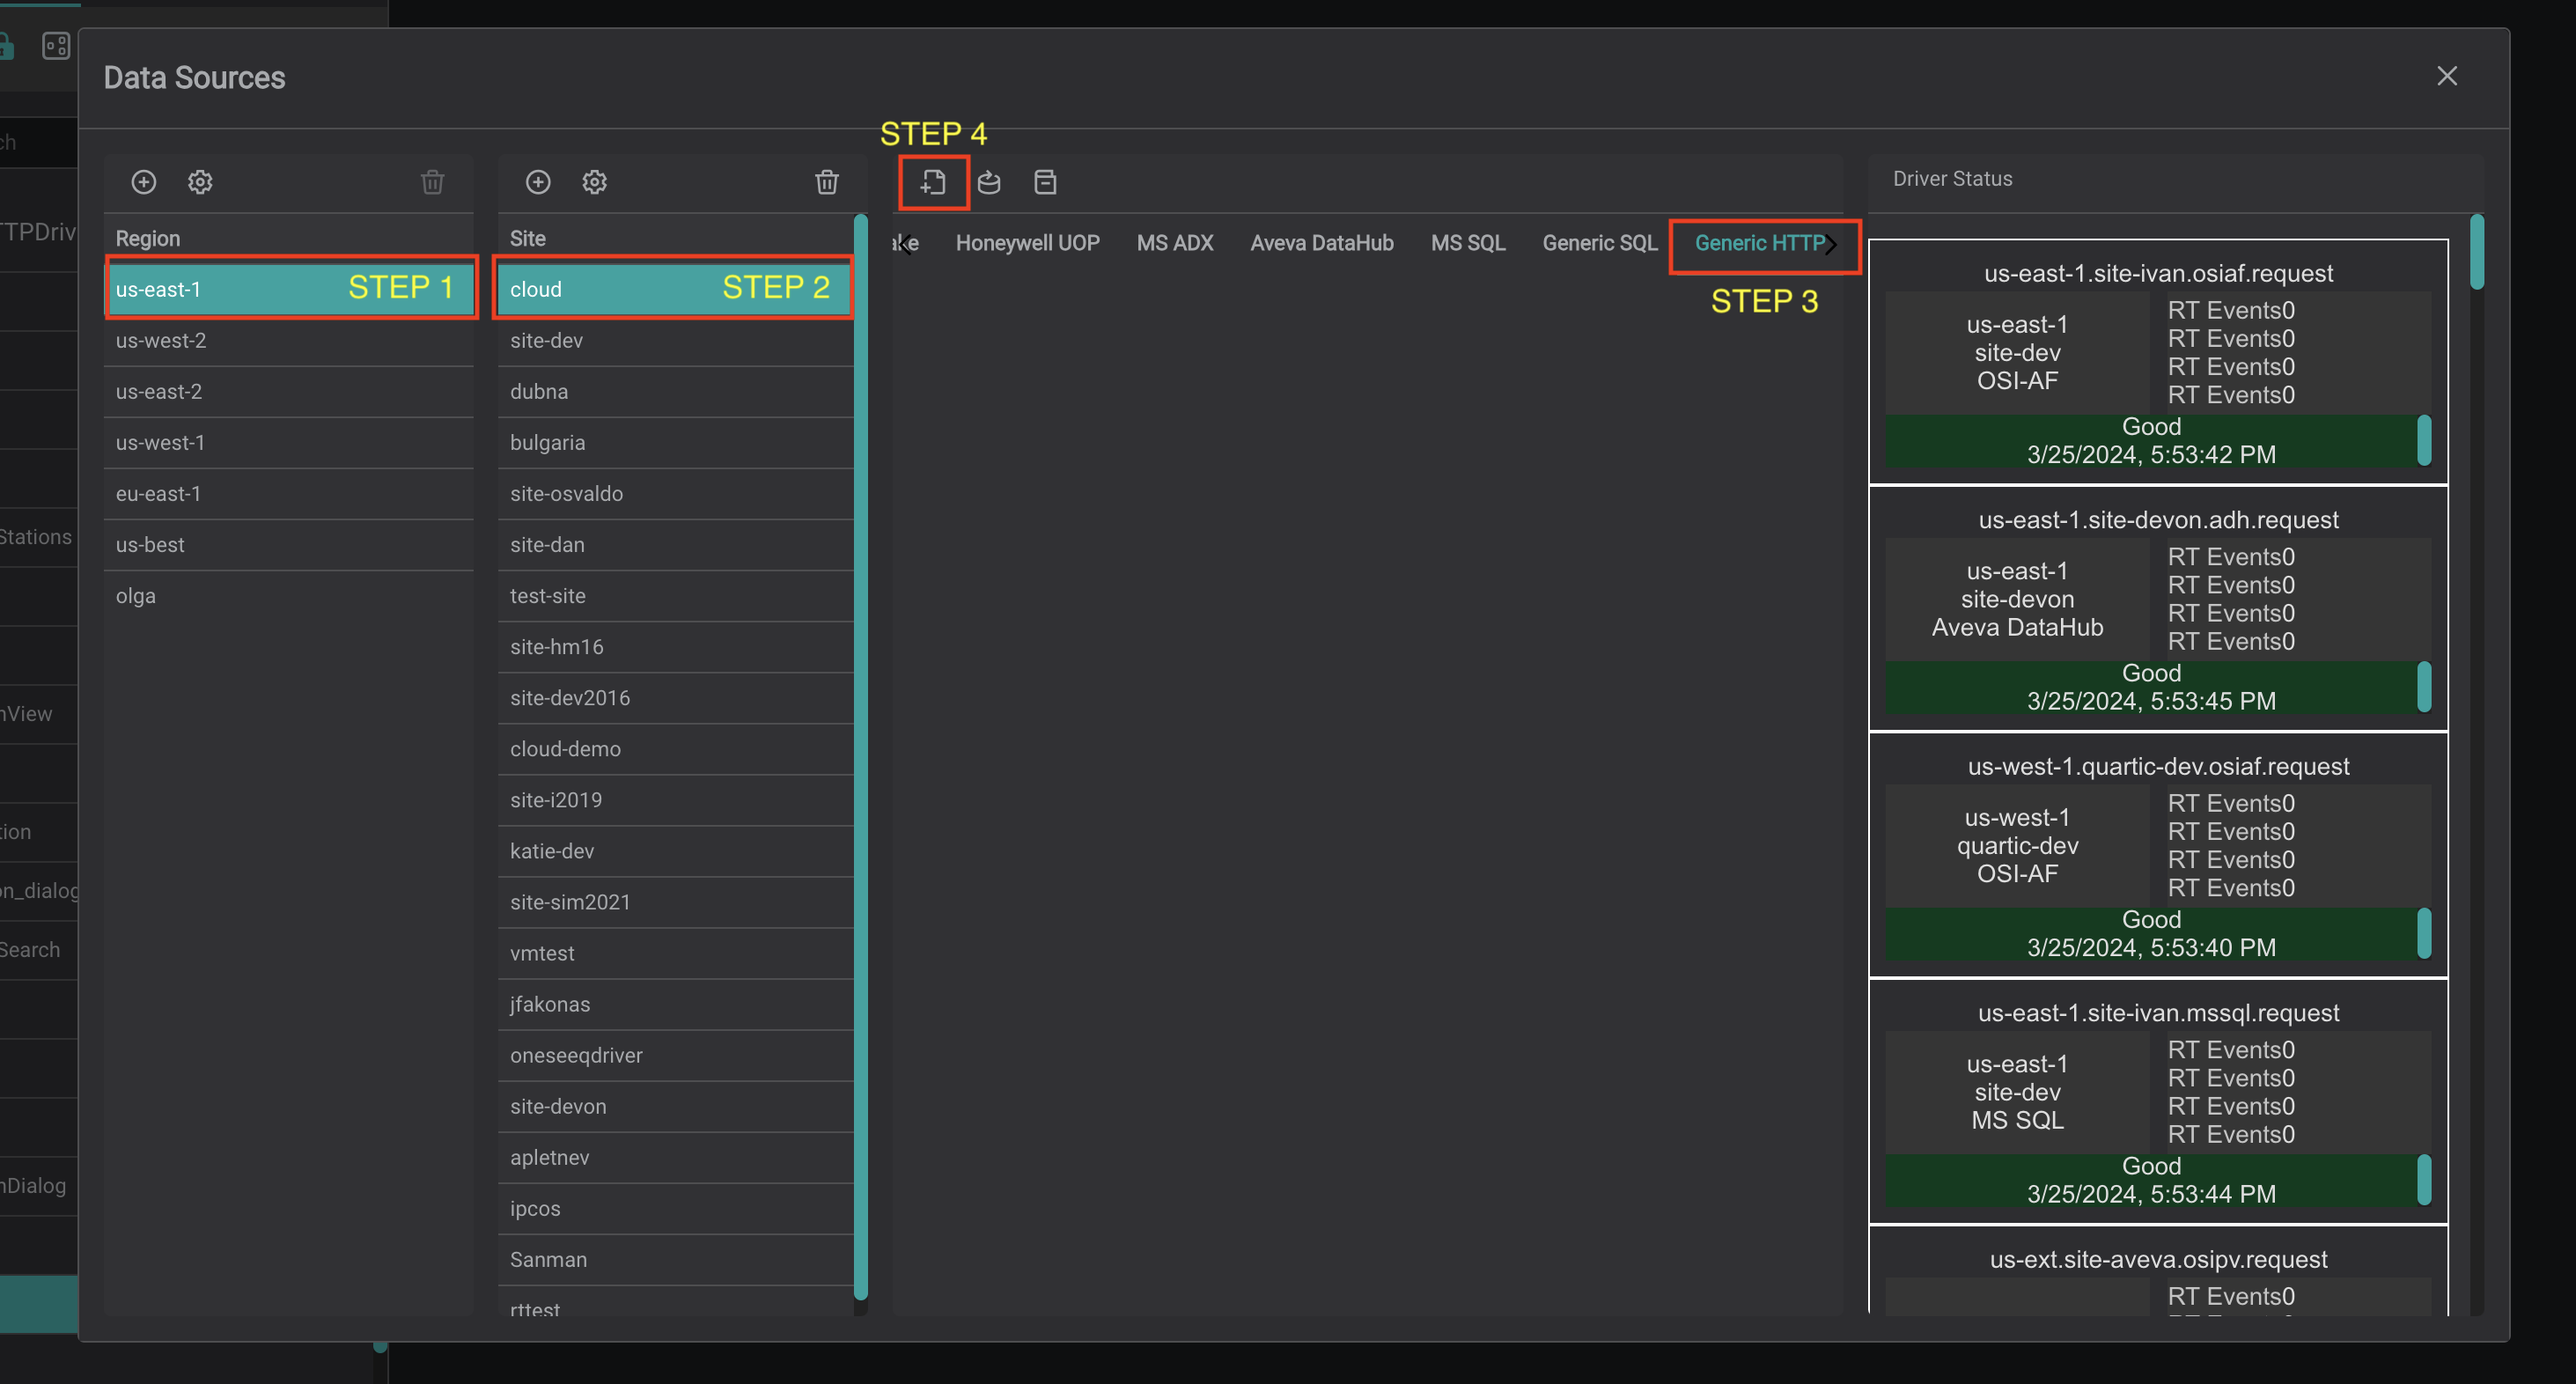Select the site-devon site
This screenshot has width=2576, height=1384.
(x=675, y=1105)
